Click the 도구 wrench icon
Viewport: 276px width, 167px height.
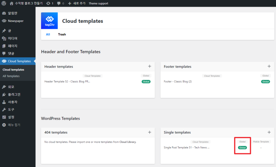coord(4,110)
